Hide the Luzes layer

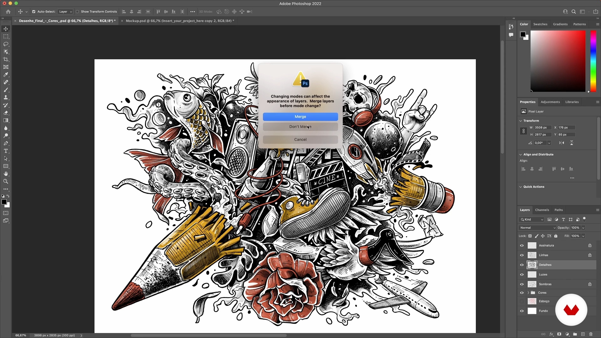pyautogui.click(x=521, y=275)
